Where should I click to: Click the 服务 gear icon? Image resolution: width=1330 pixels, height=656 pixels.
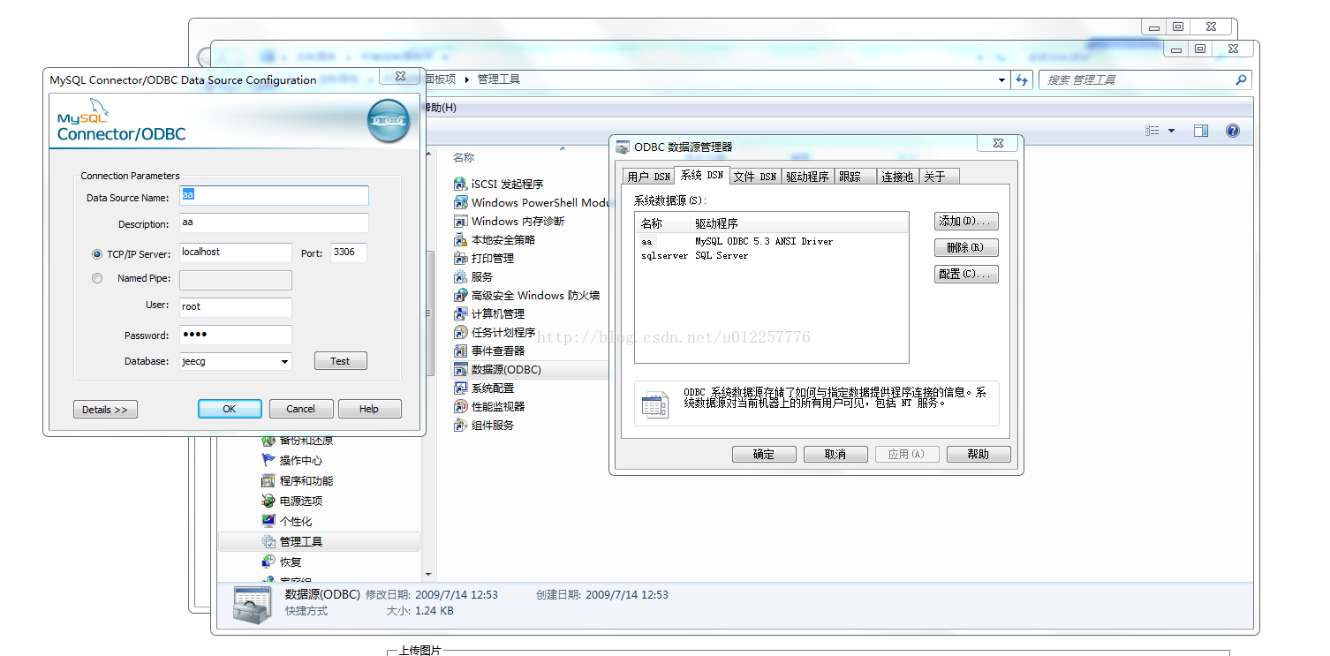(459, 276)
